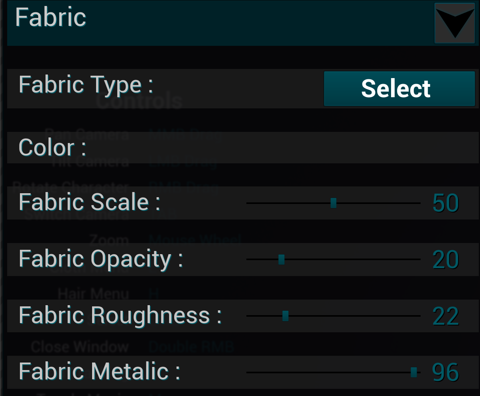Viewport: 480px width, 396px height.
Task: Click the Fabric Roughness value 22
Action: tap(445, 316)
